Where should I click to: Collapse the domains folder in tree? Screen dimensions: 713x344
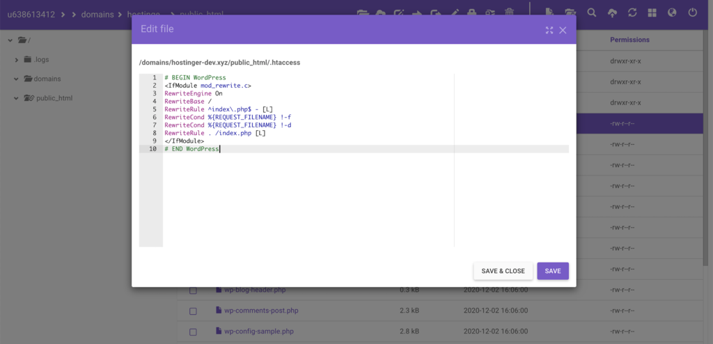coord(17,79)
